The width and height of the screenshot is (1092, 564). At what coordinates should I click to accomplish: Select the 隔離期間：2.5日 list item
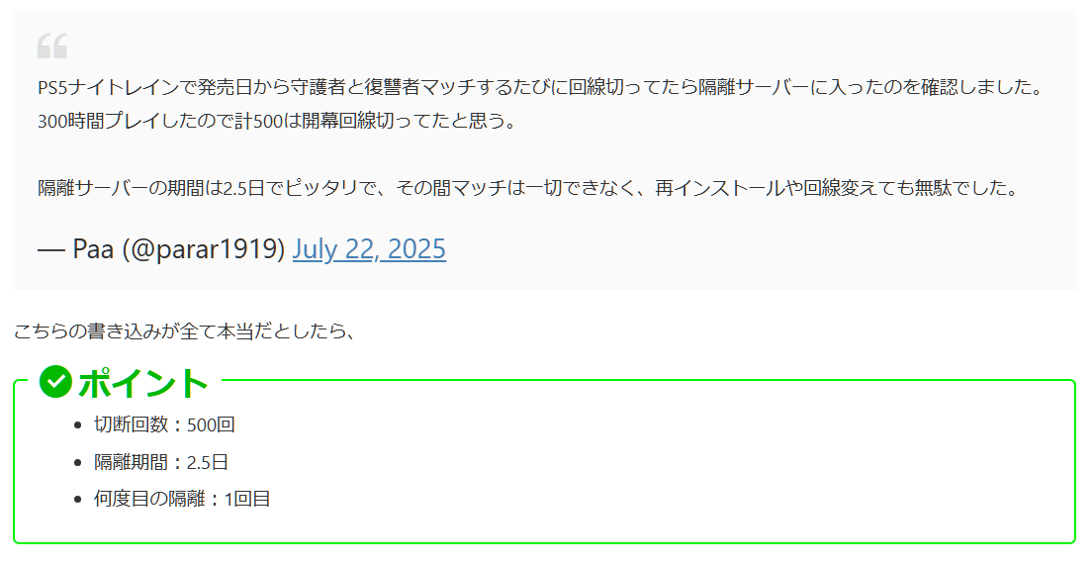[161, 462]
